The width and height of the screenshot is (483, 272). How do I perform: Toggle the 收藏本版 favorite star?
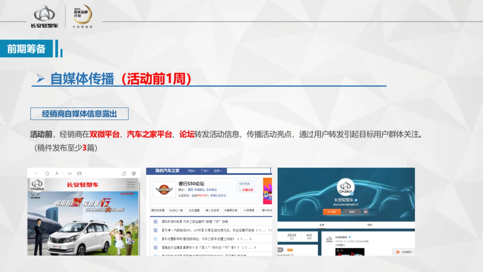(246, 190)
